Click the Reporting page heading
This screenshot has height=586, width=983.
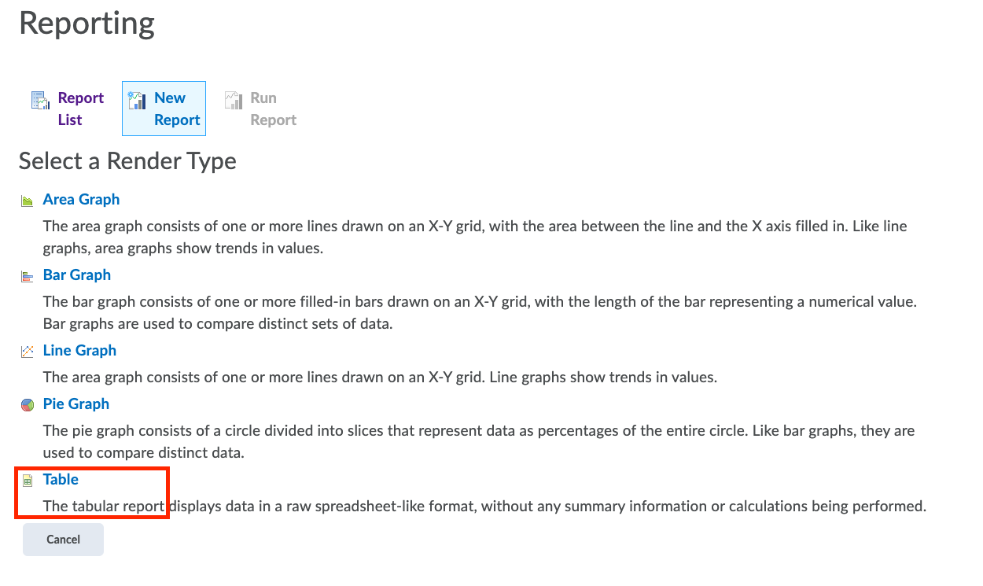click(87, 24)
